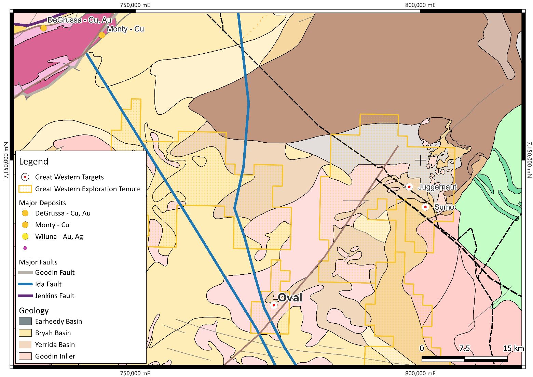Click the Great Western Targets legend symbol
The height and width of the screenshot is (377, 533).
(x=25, y=177)
